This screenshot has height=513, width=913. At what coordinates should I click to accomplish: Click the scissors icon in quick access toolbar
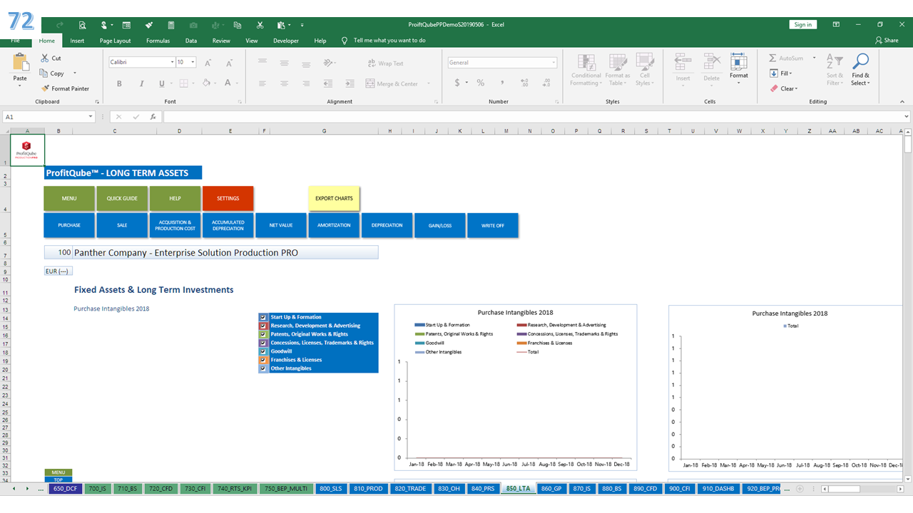(260, 25)
